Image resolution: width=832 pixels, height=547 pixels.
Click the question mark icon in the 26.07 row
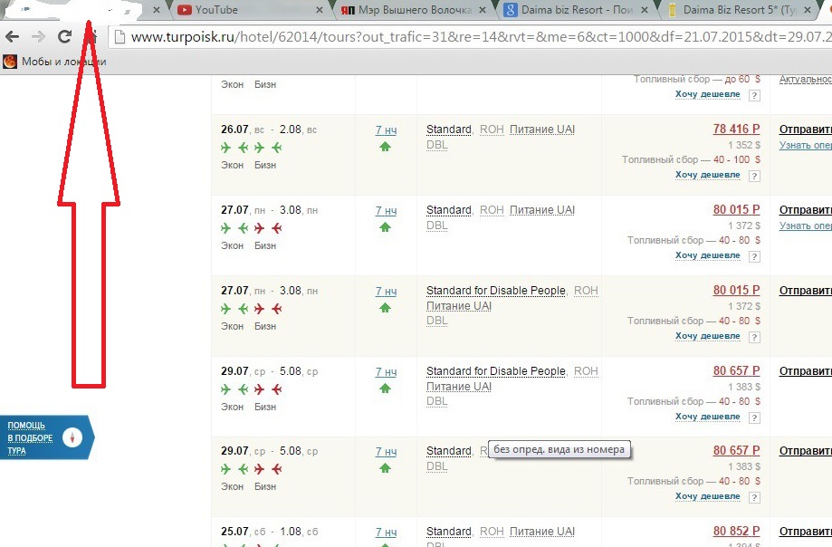click(x=754, y=176)
